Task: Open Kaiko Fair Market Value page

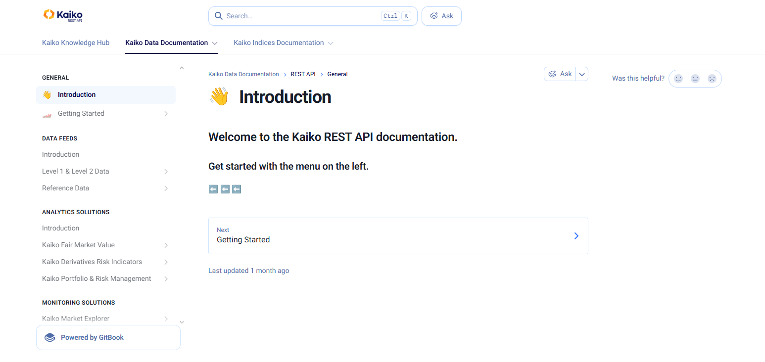Action: tap(106, 245)
